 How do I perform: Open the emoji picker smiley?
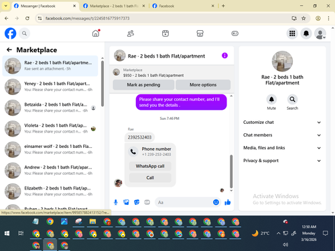pos(216,202)
